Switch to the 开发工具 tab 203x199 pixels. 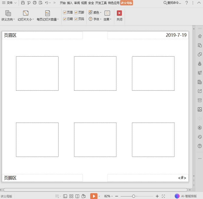[x=101, y=3]
